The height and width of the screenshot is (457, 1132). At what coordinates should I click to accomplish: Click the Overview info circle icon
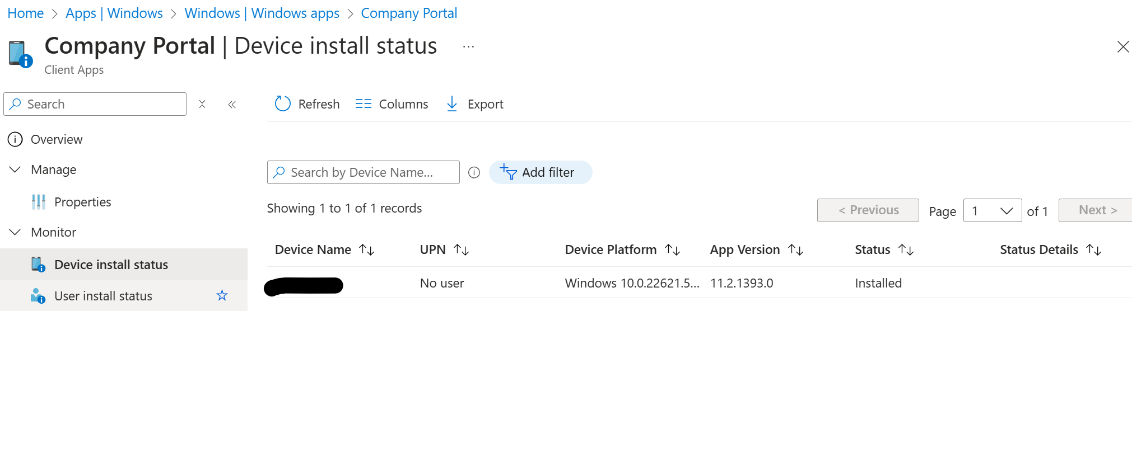pos(15,139)
